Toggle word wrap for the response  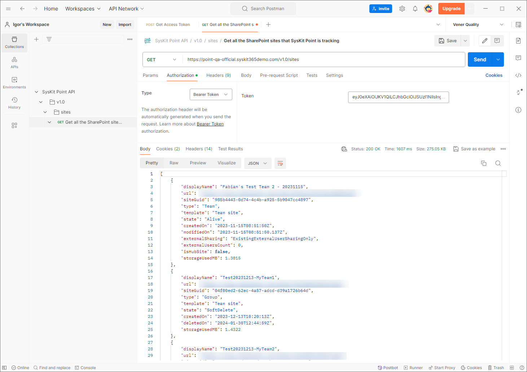pyautogui.click(x=280, y=163)
